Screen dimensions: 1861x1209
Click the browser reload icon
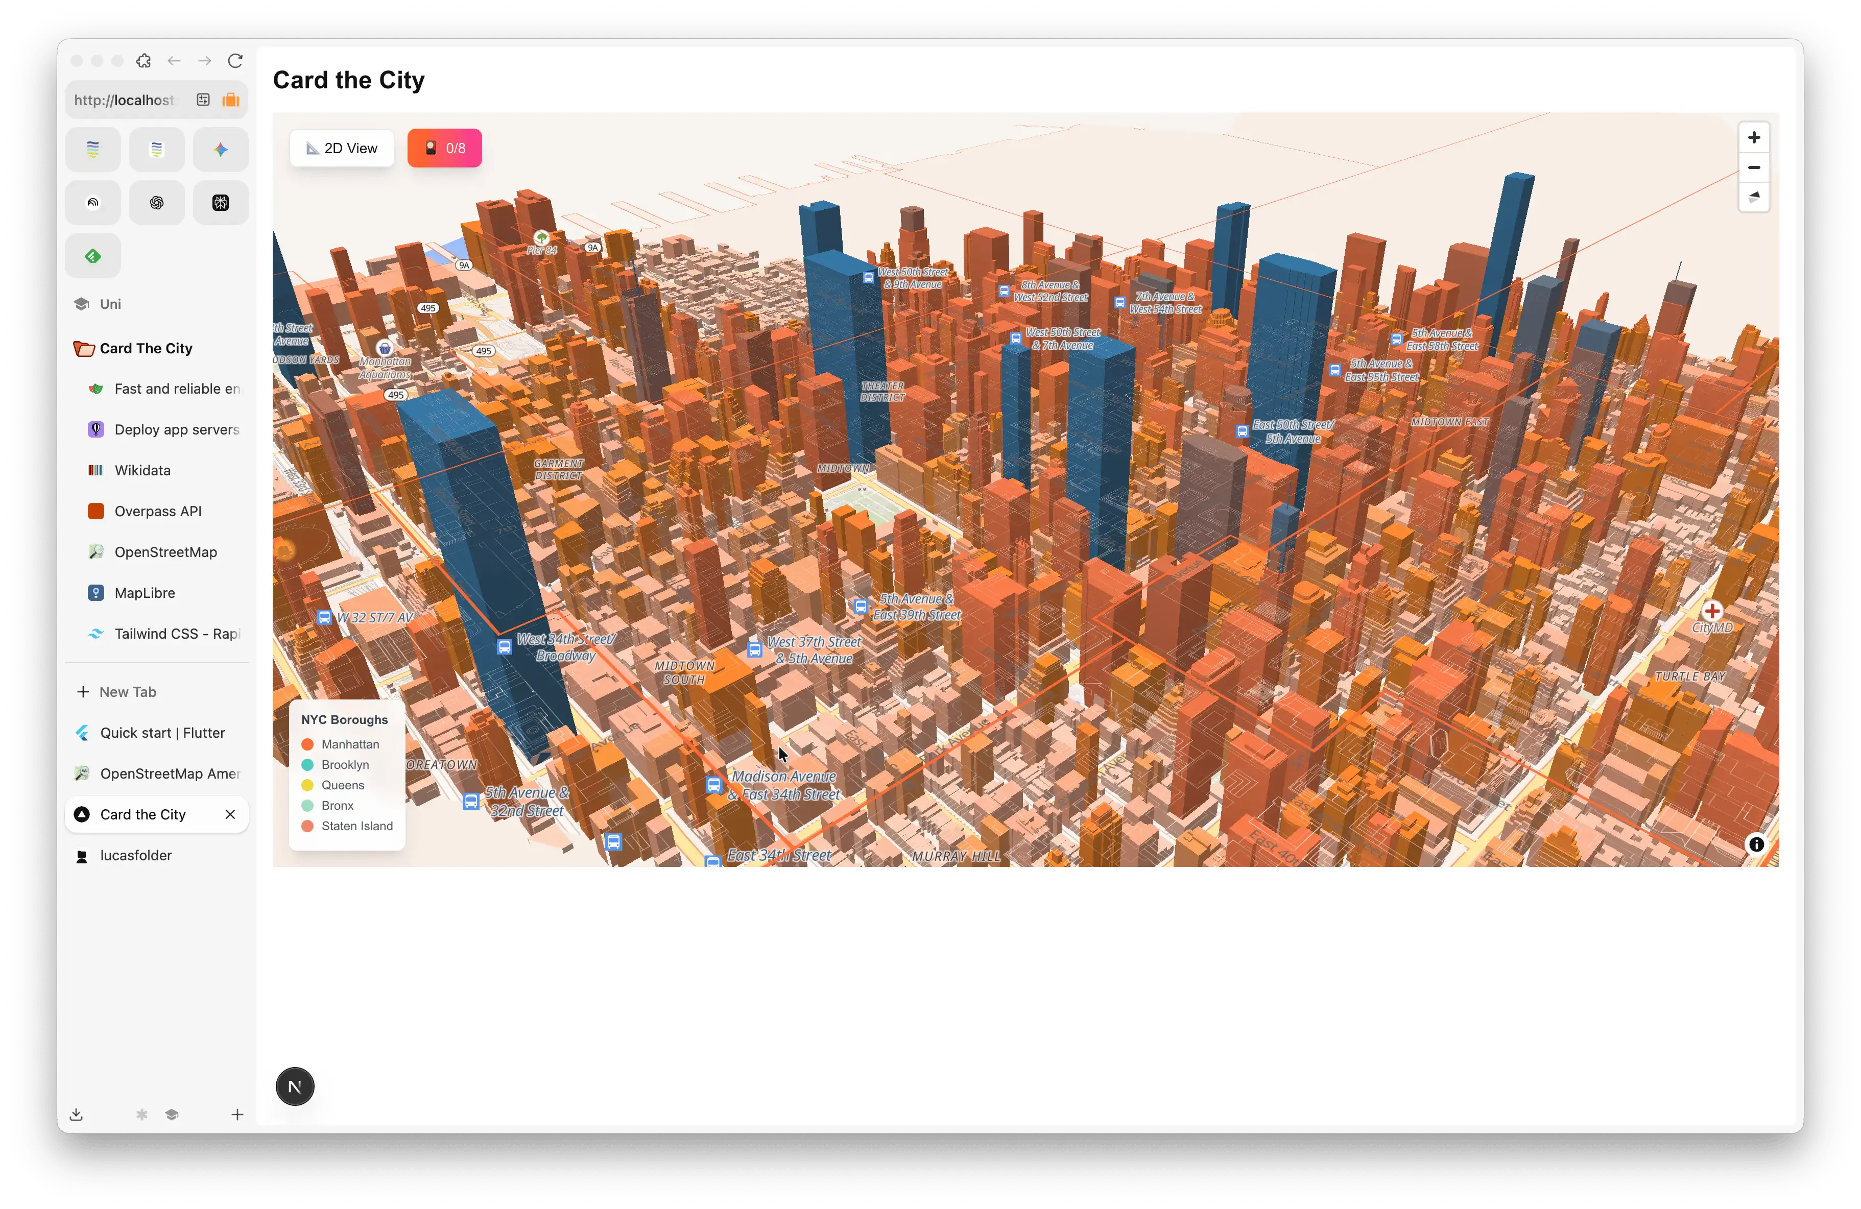(x=235, y=61)
